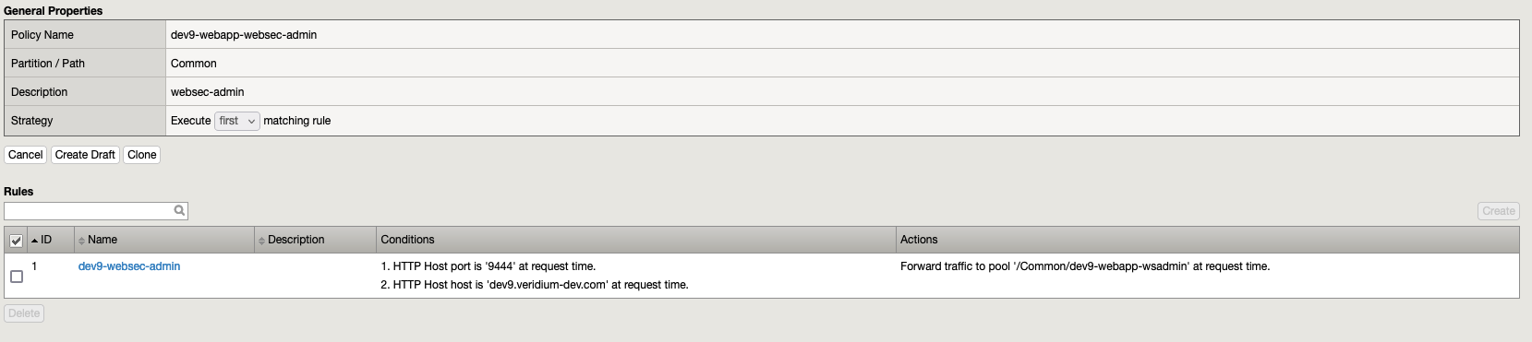Click the Forward traffic to pool action text
The height and width of the screenshot is (342, 1532).
[x=1085, y=266]
